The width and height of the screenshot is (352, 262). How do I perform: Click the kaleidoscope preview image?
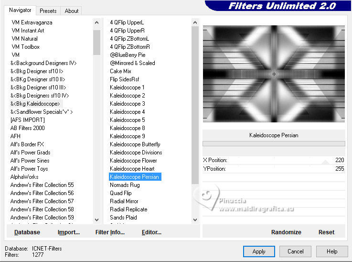click(x=274, y=74)
